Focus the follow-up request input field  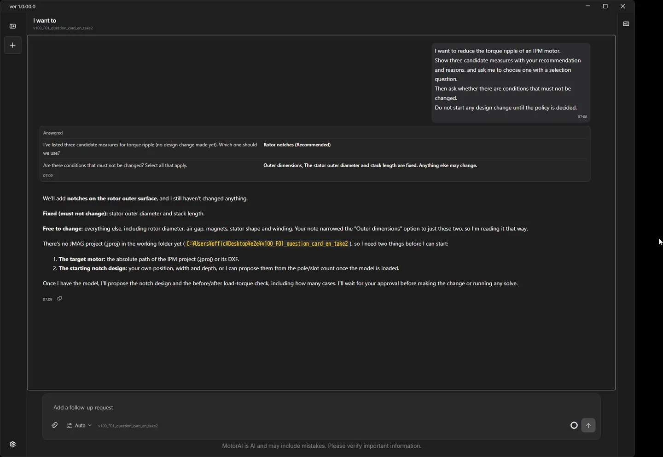pos(321,407)
